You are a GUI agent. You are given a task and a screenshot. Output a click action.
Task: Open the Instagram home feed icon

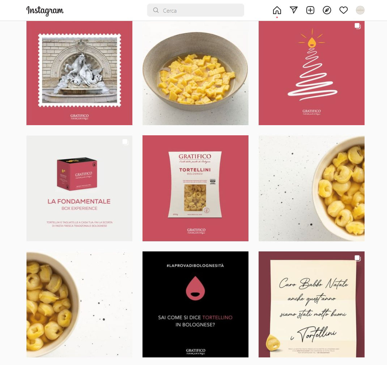(277, 10)
